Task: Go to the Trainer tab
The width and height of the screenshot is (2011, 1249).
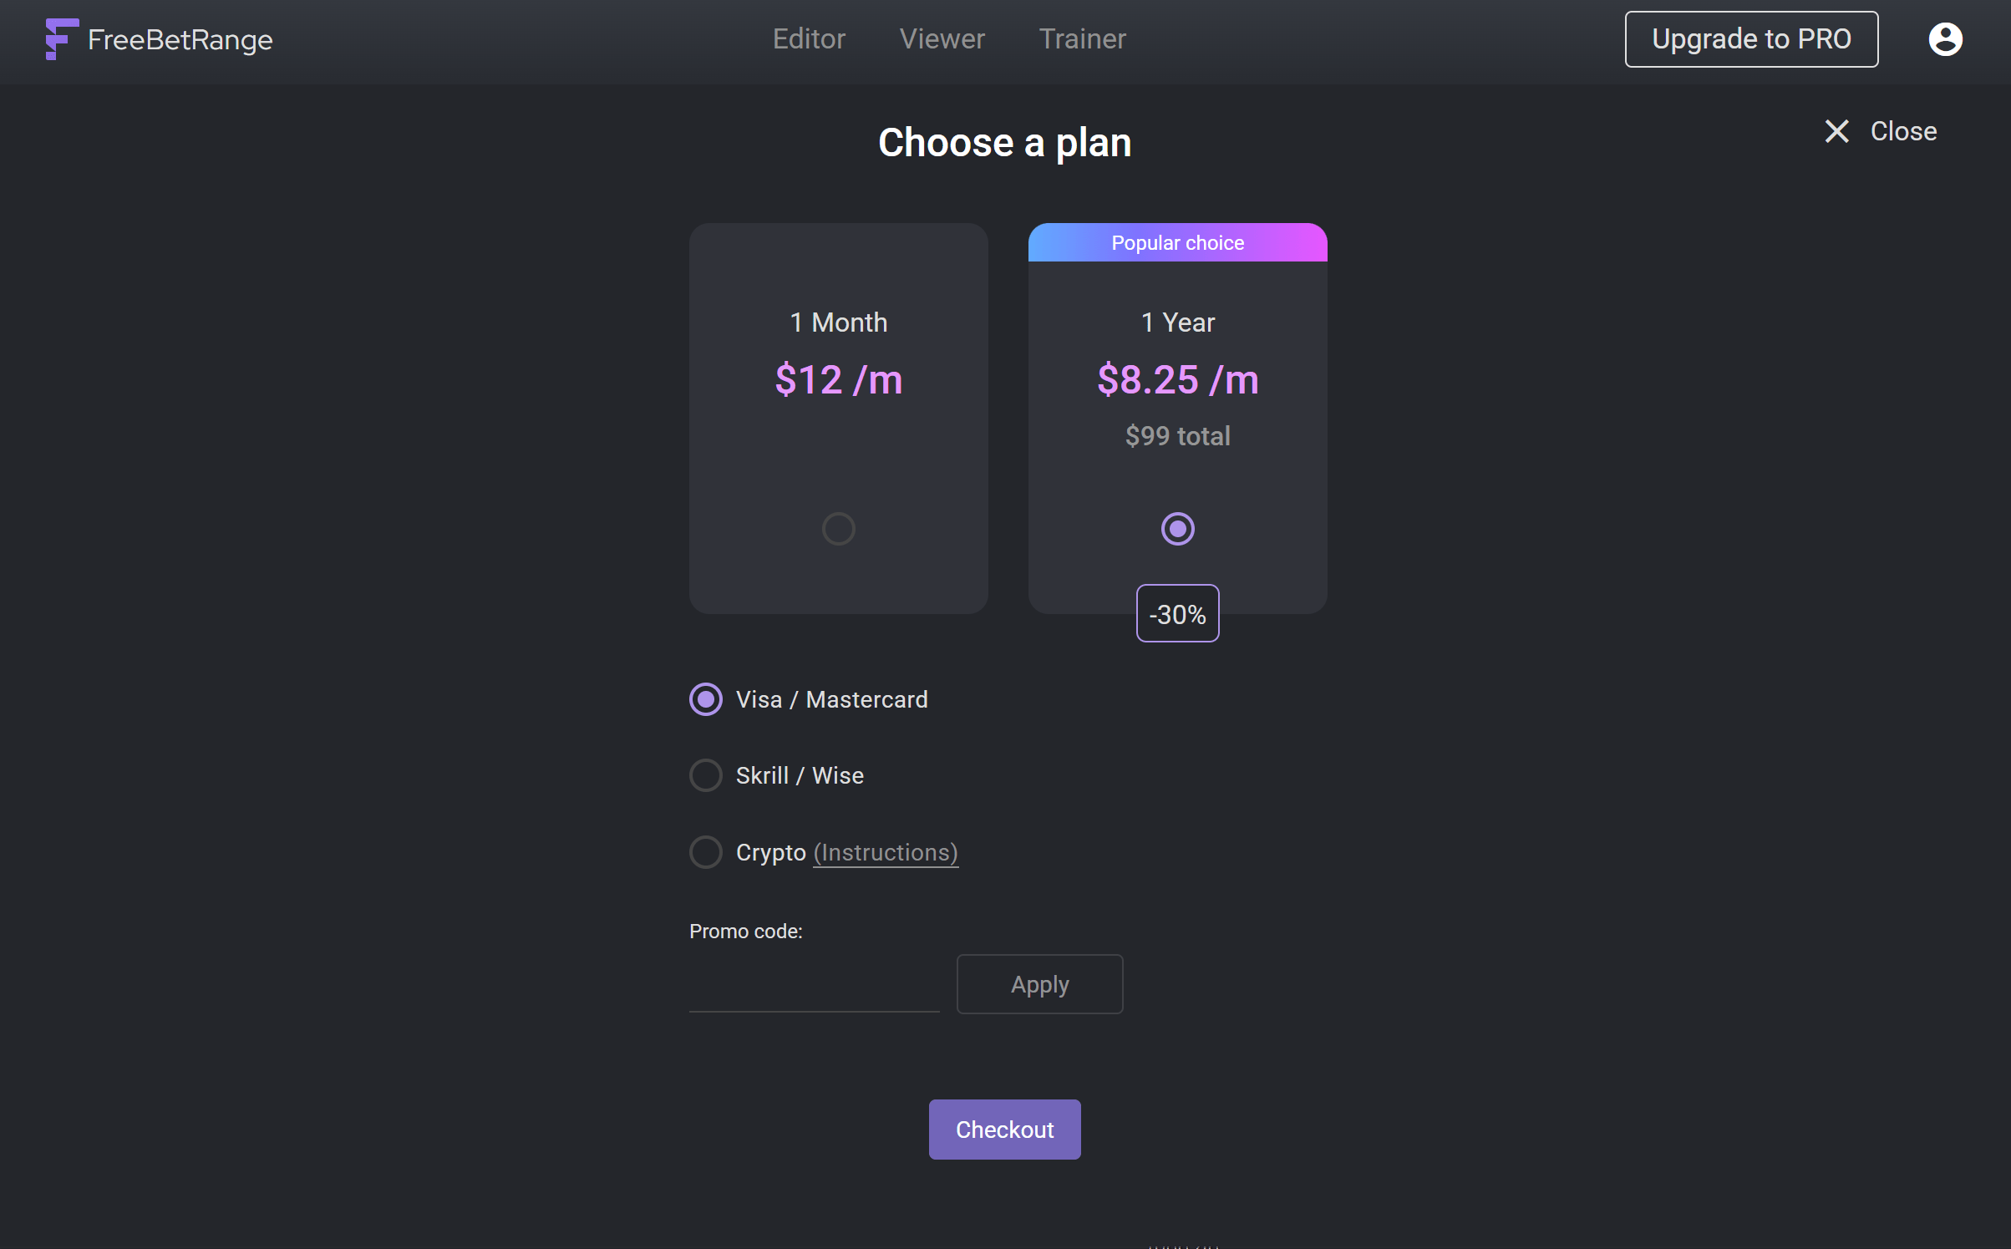Action: pyautogui.click(x=1082, y=39)
